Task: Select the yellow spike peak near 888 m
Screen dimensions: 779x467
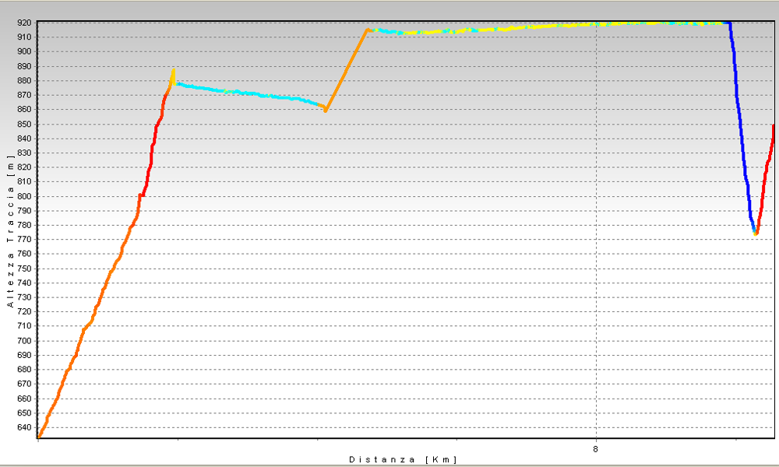Action: coord(173,71)
